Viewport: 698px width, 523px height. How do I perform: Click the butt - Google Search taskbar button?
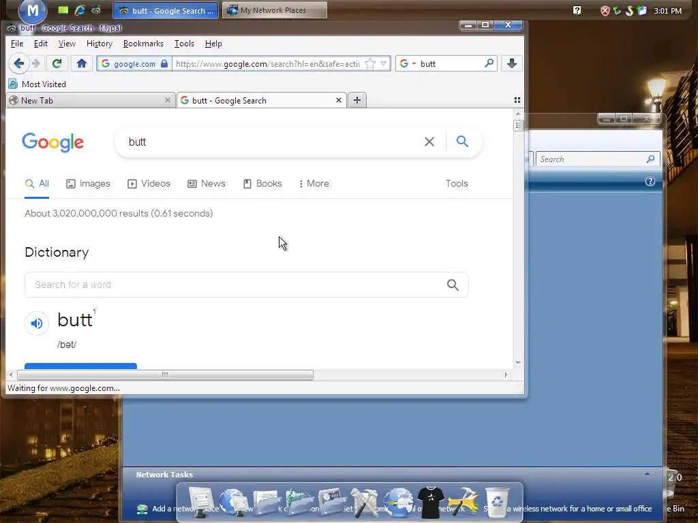pos(166,10)
